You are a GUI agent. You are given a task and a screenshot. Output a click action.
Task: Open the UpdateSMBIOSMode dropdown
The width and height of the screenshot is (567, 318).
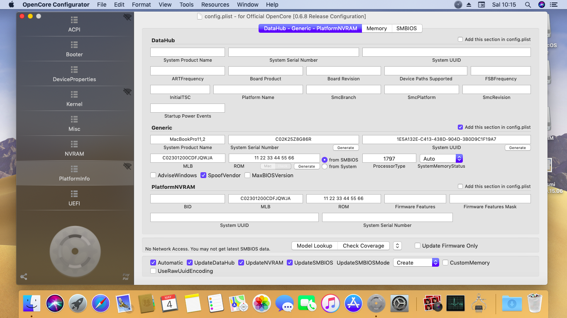coord(416,263)
